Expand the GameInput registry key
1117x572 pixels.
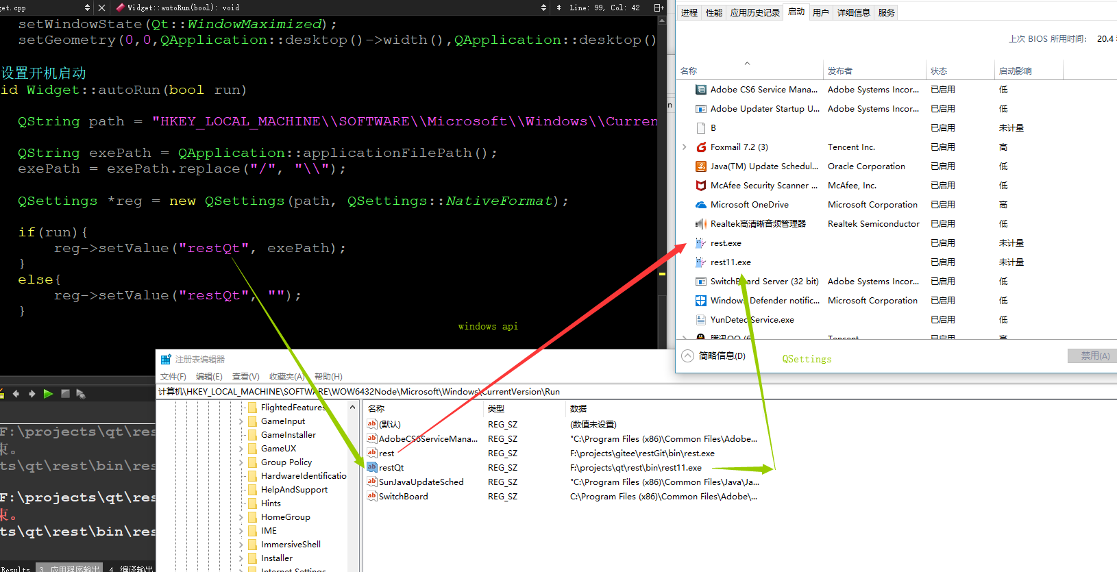(241, 421)
